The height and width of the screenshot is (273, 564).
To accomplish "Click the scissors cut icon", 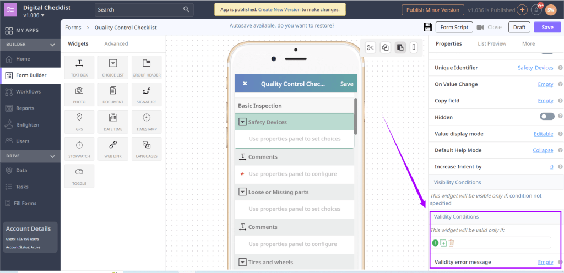I will pyautogui.click(x=370, y=48).
